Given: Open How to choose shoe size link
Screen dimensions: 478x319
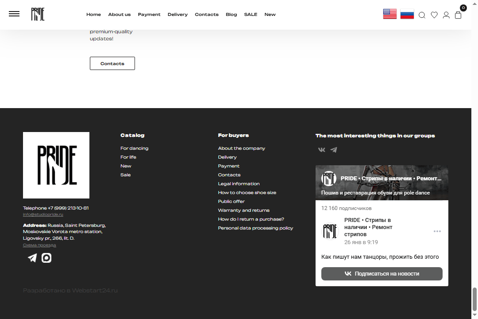Looking at the screenshot, I should (247, 193).
